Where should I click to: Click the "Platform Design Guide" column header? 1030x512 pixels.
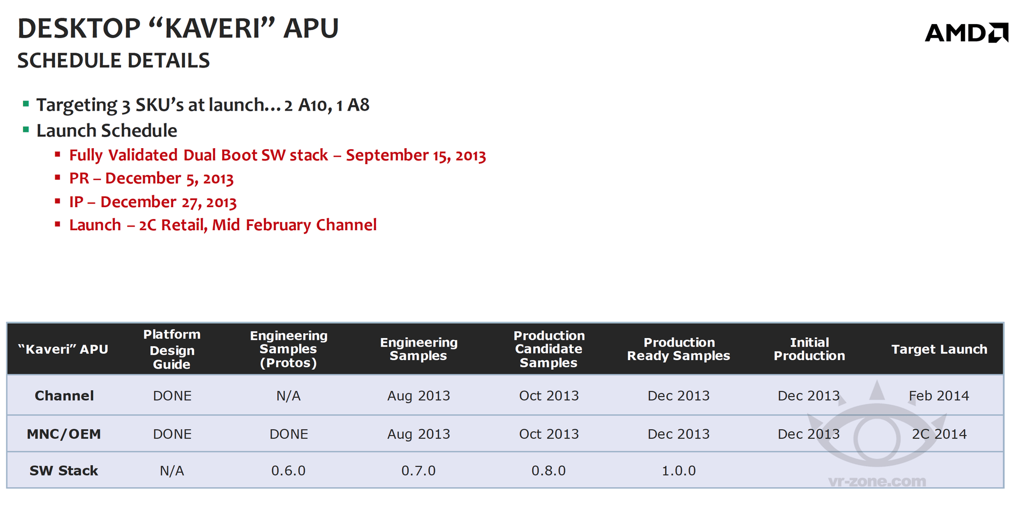coord(172,349)
